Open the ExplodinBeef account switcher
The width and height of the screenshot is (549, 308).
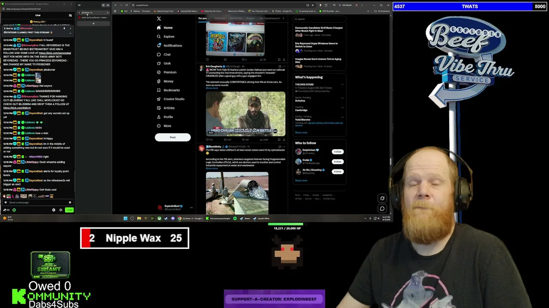(175, 207)
